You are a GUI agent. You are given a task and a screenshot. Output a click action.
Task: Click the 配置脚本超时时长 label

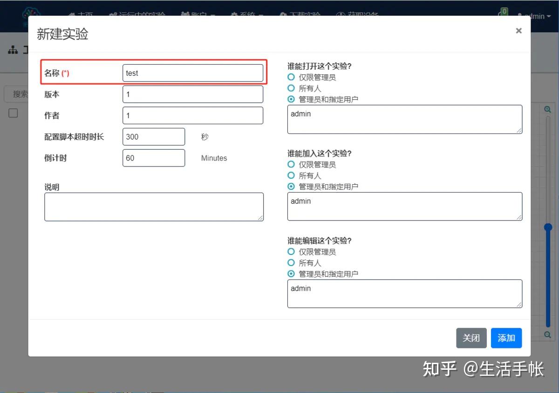74,137
